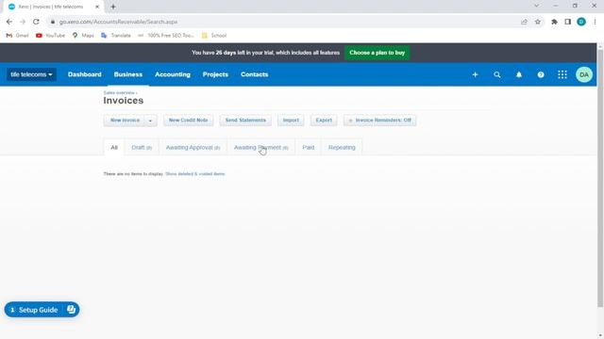Open the Maps bookmark

(x=83, y=36)
